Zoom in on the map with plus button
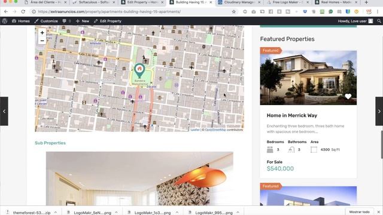The height and width of the screenshot is (215, 383). pos(42,32)
